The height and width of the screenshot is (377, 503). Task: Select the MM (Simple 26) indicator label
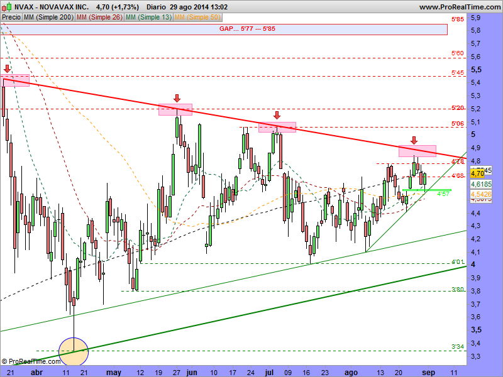coord(99,18)
